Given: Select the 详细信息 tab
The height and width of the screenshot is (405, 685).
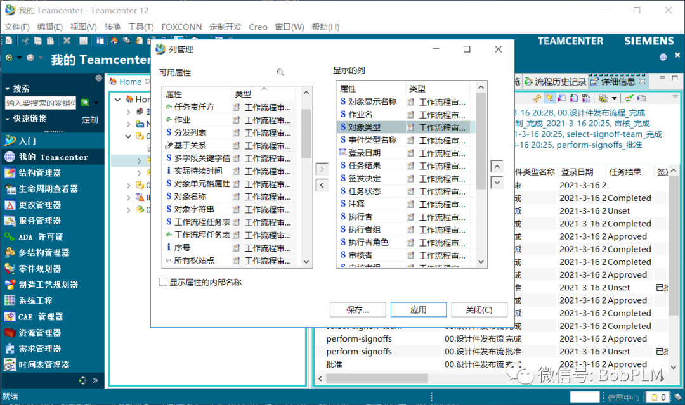Looking at the screenshot, I should pyautogui.click(x=618, y=82).
